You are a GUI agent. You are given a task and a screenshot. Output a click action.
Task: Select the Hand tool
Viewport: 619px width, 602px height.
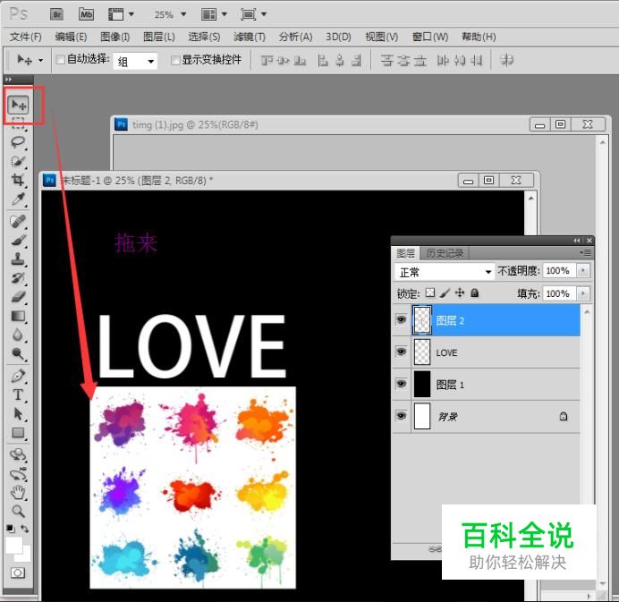coord(18,492)
